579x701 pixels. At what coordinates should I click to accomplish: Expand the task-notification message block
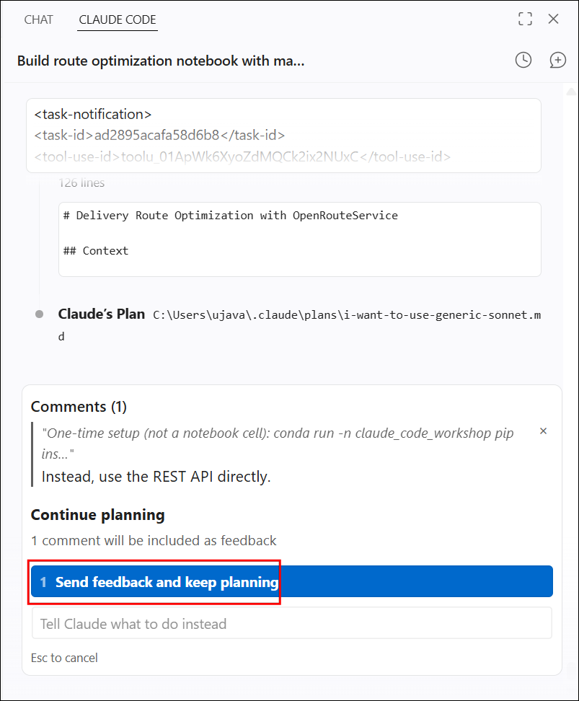click(283, 136)
